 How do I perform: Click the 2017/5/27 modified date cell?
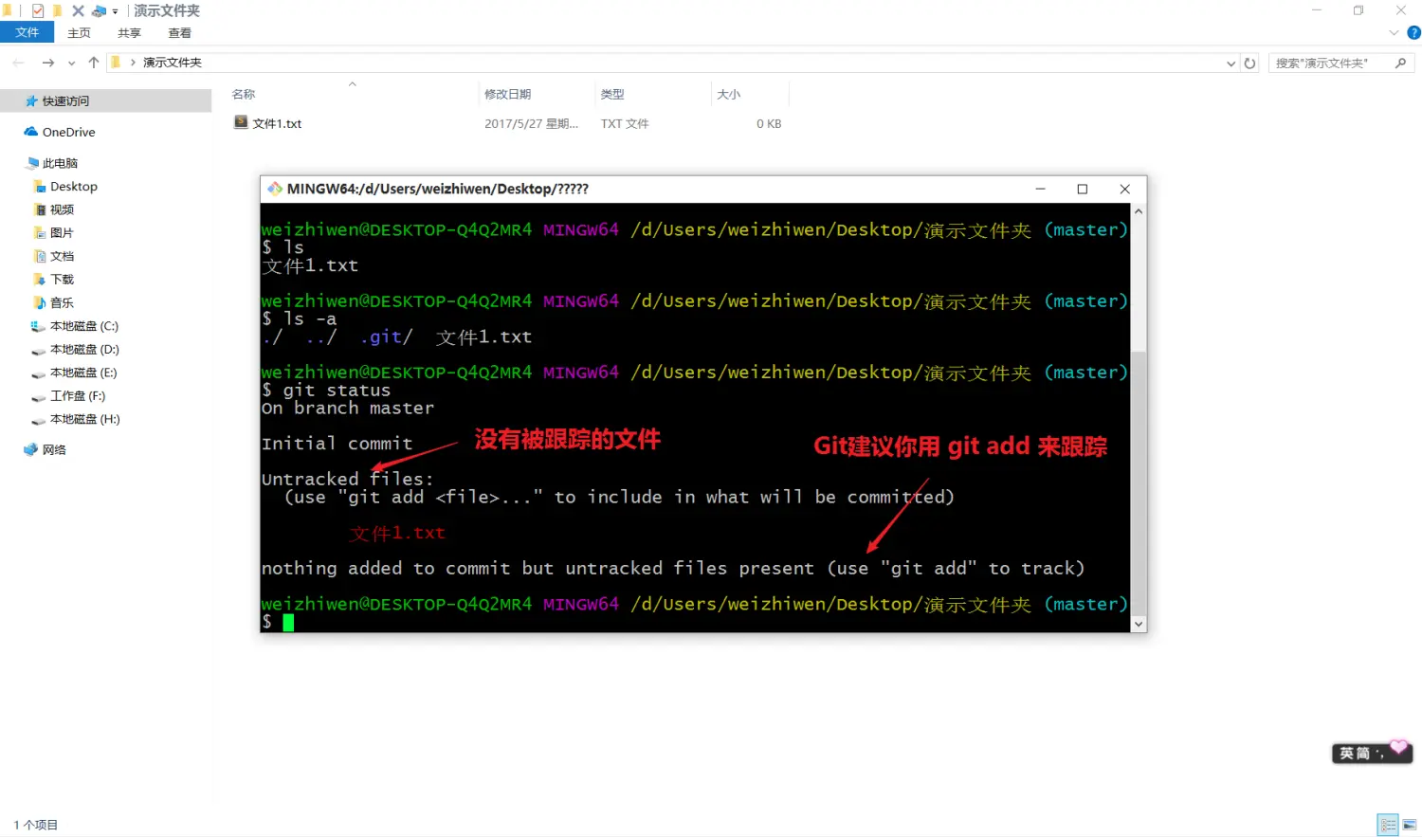pos(531,123)
